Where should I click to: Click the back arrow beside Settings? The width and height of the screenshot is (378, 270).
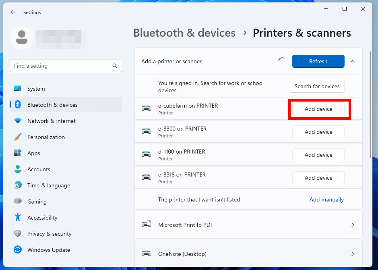click(13, 12)
